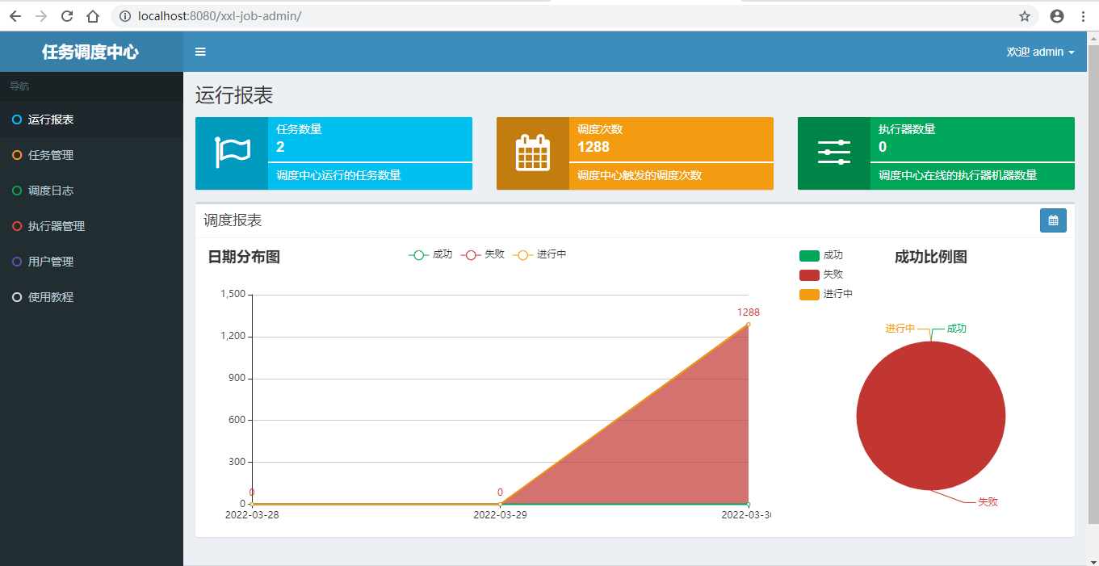Click the 2022-03-28 axis label
1099x566 pixels.
point(252,514)
